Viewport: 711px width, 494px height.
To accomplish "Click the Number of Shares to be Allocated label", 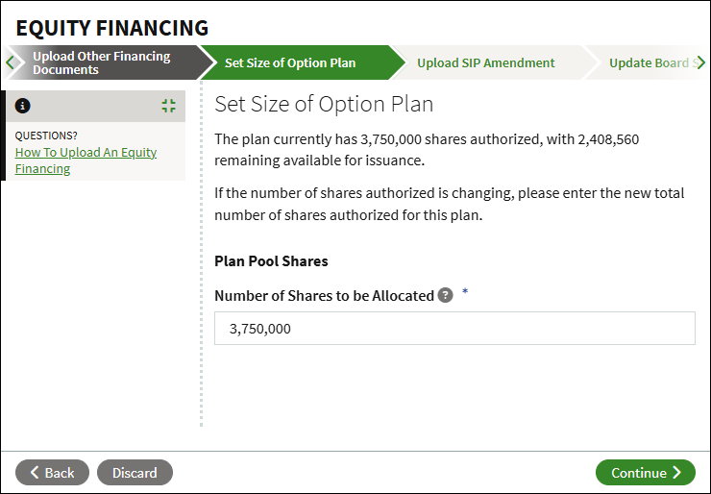I will tap(324, 296).
